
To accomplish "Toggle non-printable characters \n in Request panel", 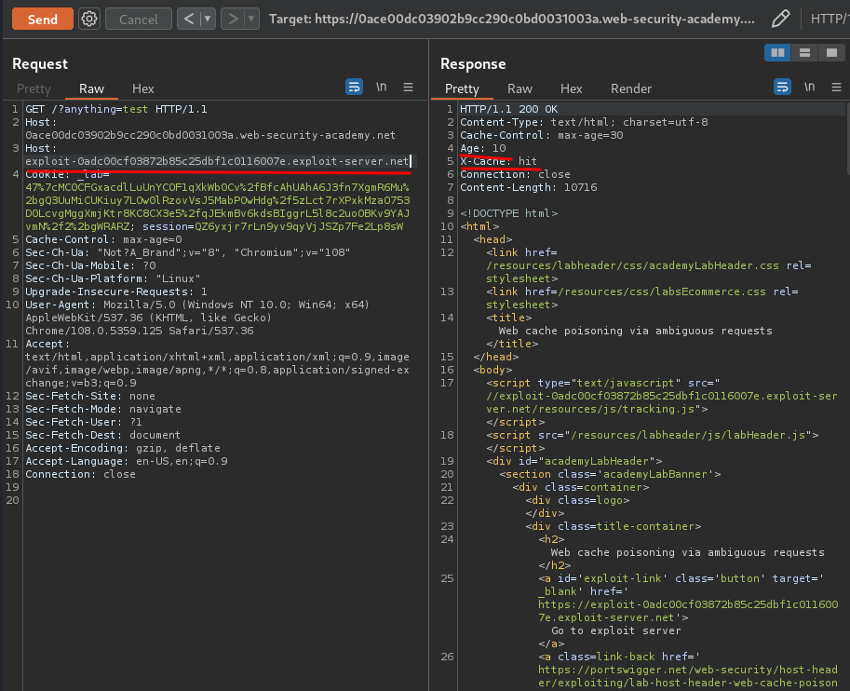I will pos(382,87).
